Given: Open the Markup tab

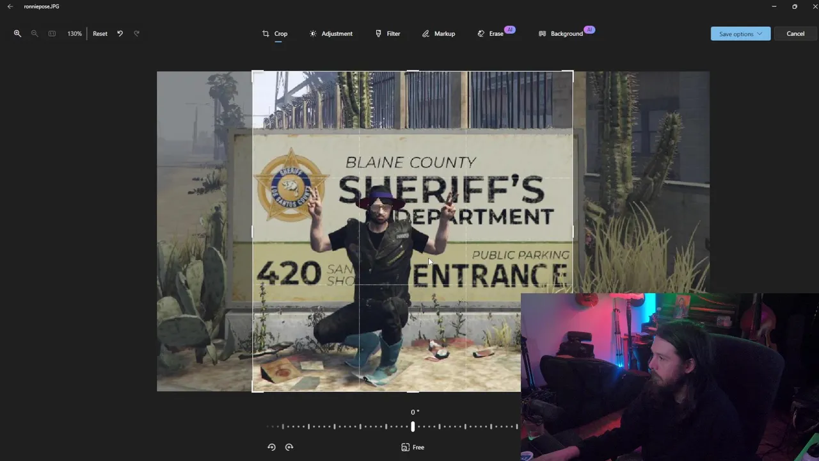Looking at the screenshot, I should pos(438,33).
